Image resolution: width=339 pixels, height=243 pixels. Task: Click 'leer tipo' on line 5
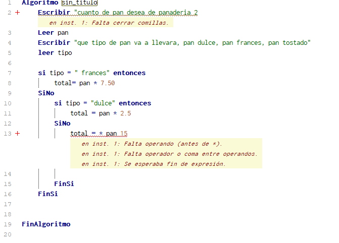55,53
